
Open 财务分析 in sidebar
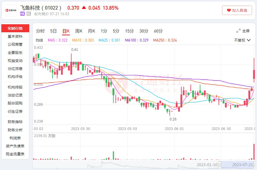coord(15,130)
